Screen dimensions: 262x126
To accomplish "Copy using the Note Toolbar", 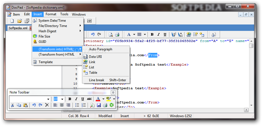I will [19, 105].
